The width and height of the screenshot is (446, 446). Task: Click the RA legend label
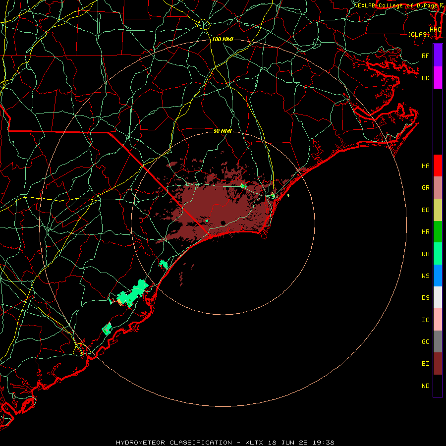(x=425, y=254)
